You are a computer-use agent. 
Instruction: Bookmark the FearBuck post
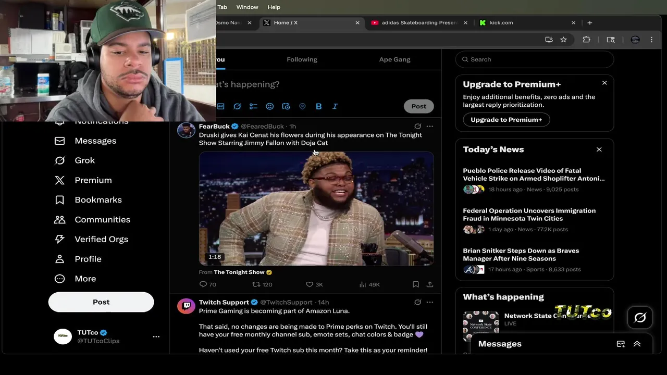[415, 284]
